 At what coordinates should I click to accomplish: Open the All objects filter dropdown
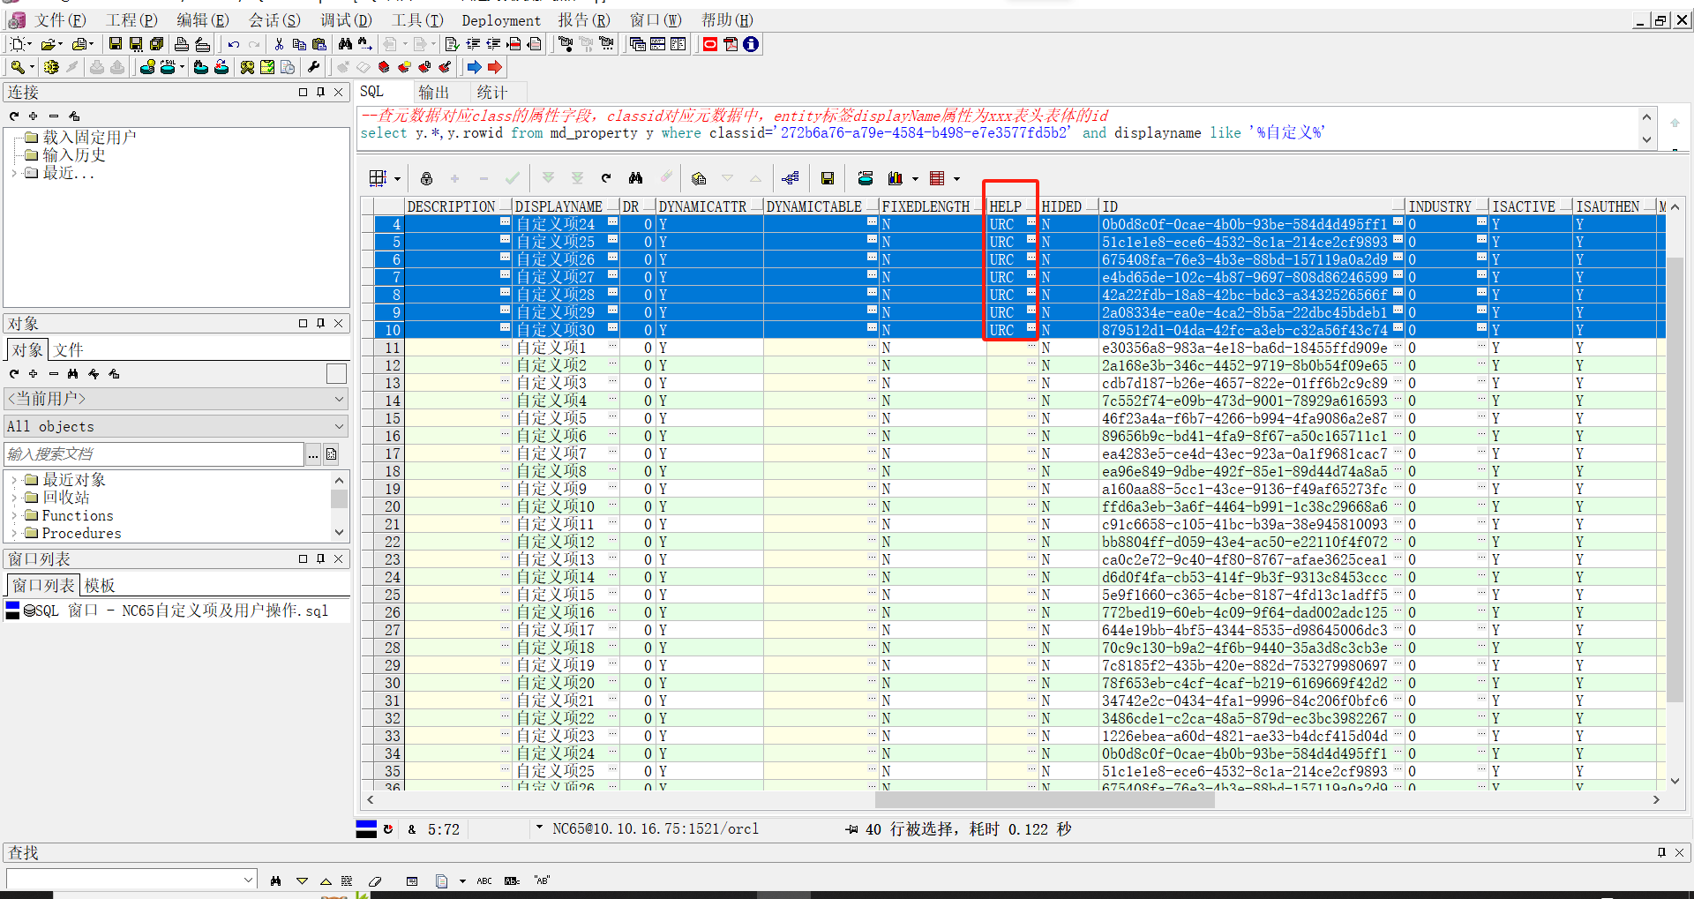tap(176, 426)
